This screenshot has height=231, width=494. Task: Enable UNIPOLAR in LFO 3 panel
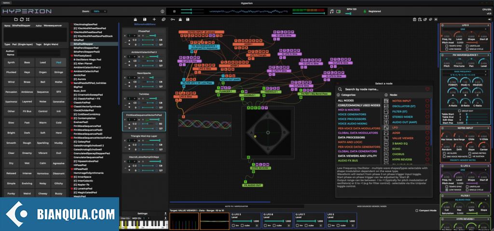click(x=467, y=46)
